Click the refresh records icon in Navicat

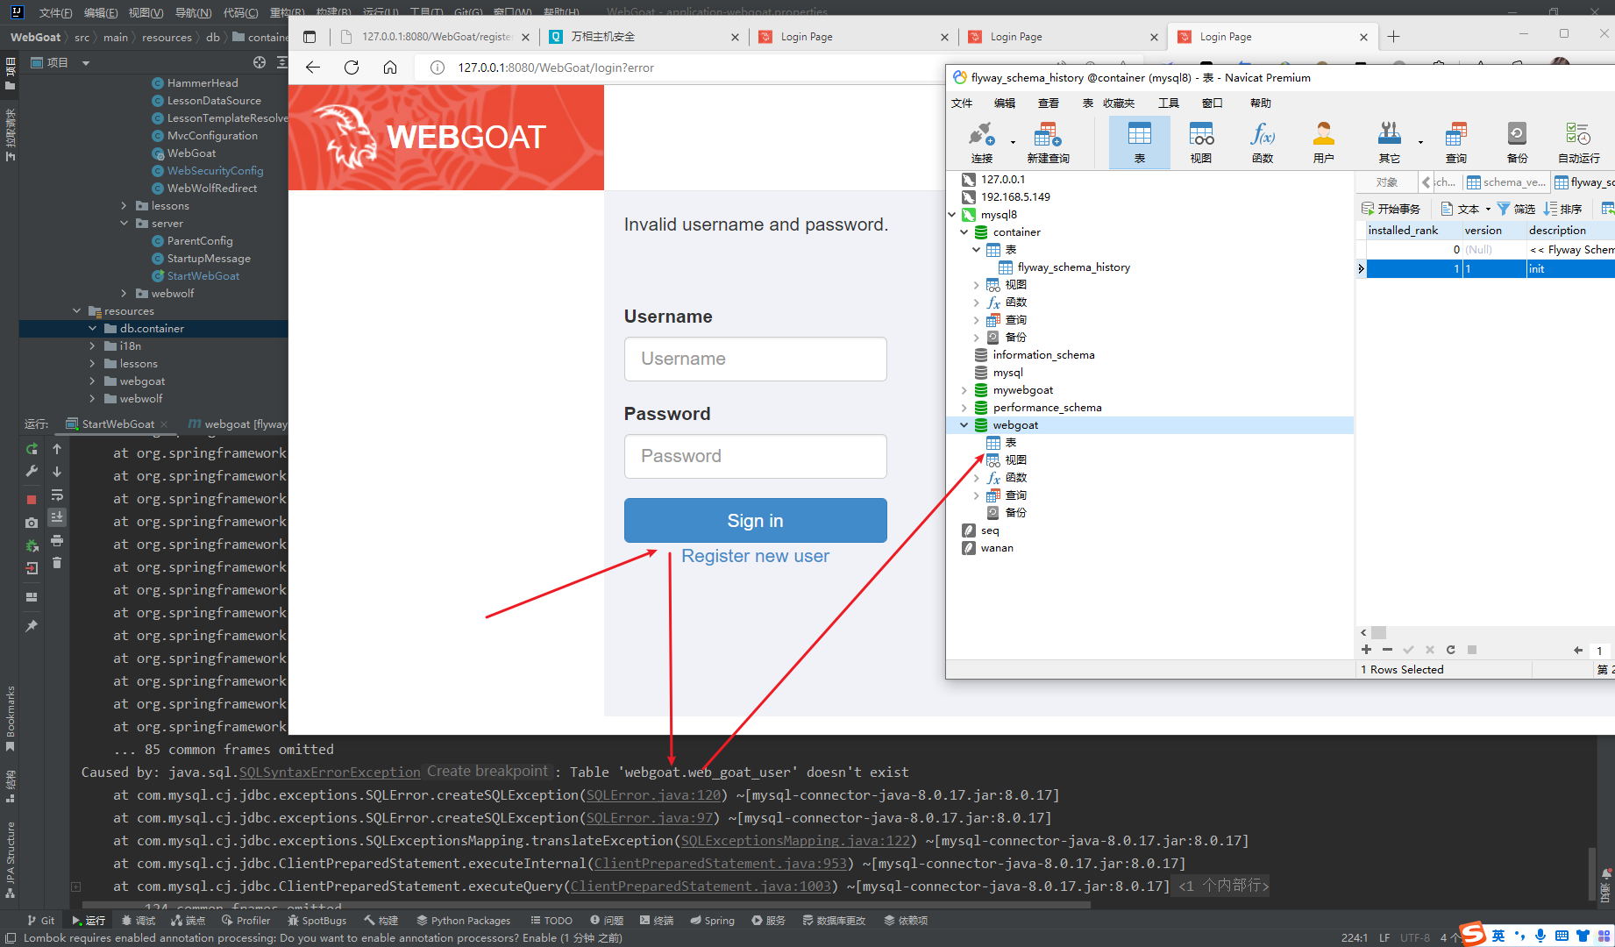click(1451, 650)
